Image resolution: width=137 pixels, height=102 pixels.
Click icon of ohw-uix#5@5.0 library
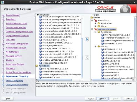coord(102,75)
